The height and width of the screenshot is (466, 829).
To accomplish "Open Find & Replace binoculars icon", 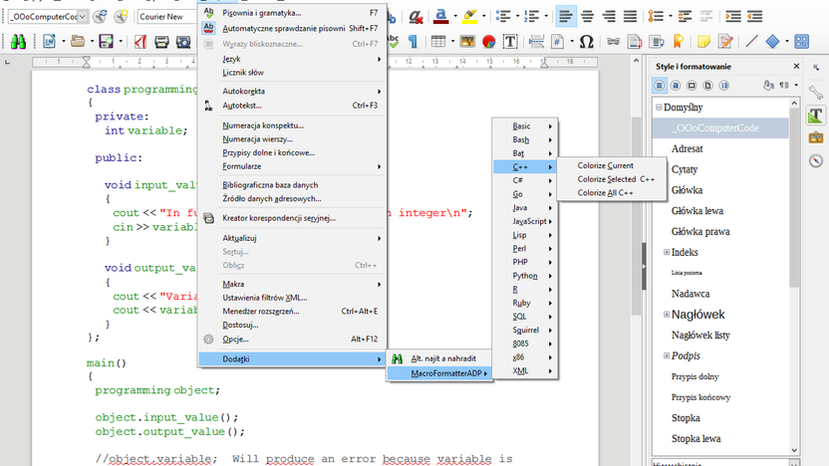I will (x=19, y=41).
